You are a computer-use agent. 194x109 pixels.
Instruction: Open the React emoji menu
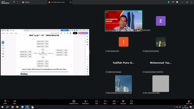click(x=105, y=102)
